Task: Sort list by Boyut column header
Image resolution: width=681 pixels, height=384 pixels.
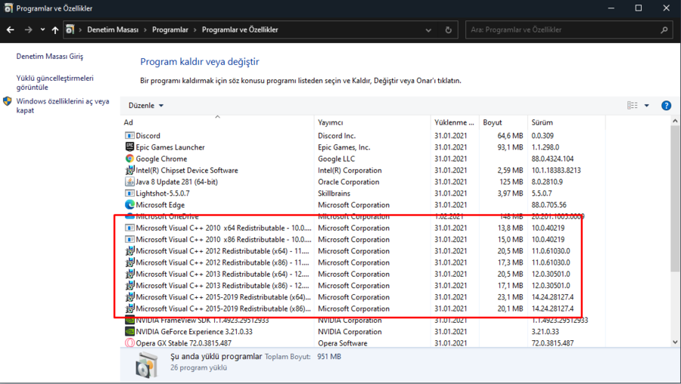Action: (493, 122)
